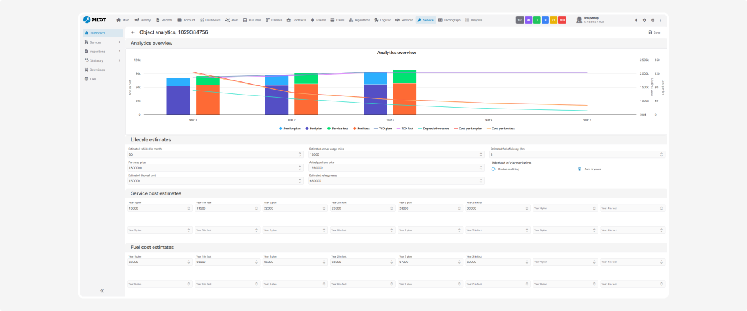Open the notifications bell icon
The image size is (747, 311).
(636, 20)
